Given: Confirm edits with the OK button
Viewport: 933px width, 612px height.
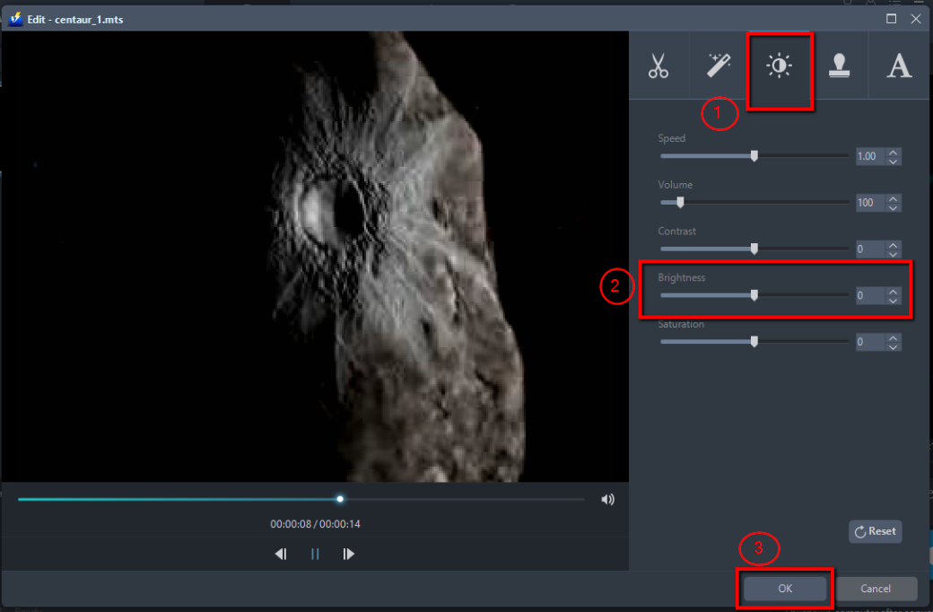Looking at the screenshot, I should (x=785, y=589).
